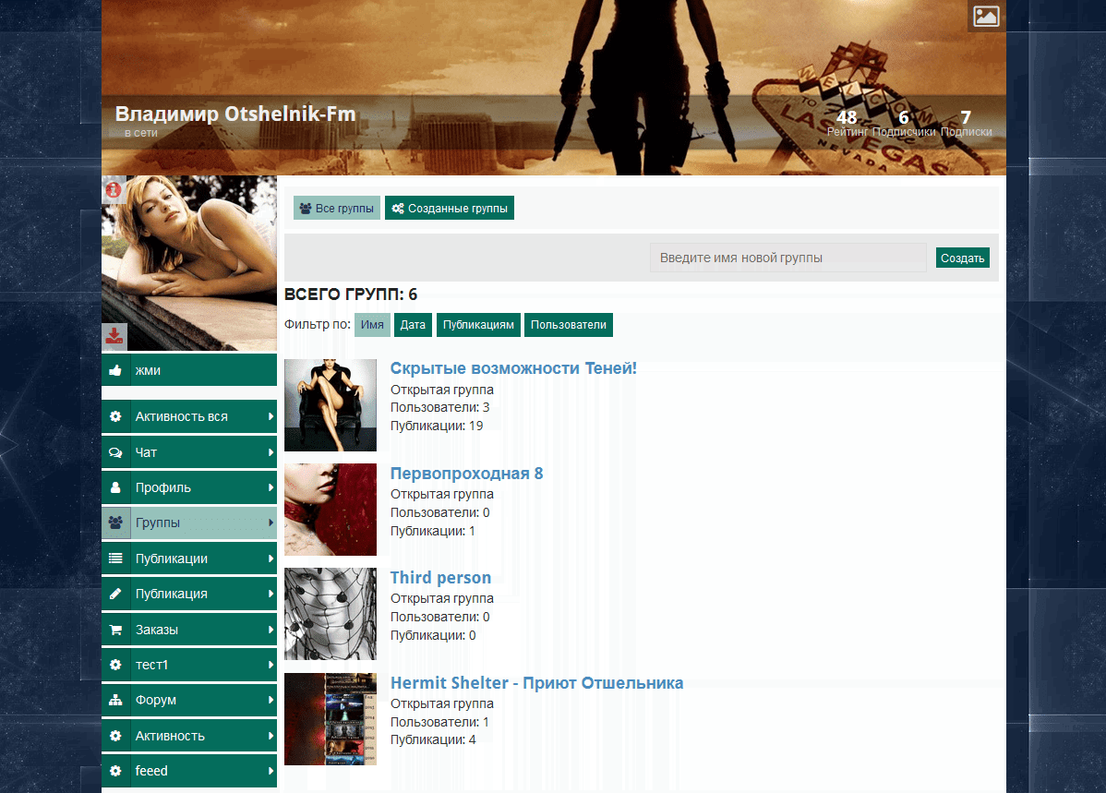Expand the feeed menu arrow

pyautogui.click(x=270, y=771)
